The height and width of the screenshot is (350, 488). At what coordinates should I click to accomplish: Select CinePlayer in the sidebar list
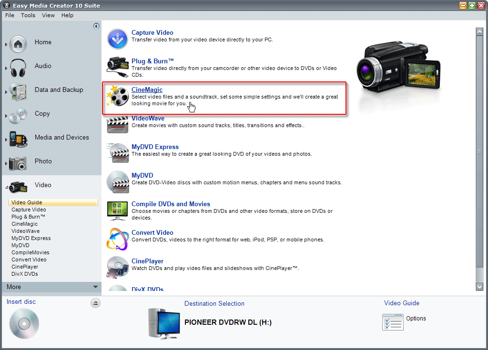25,267
